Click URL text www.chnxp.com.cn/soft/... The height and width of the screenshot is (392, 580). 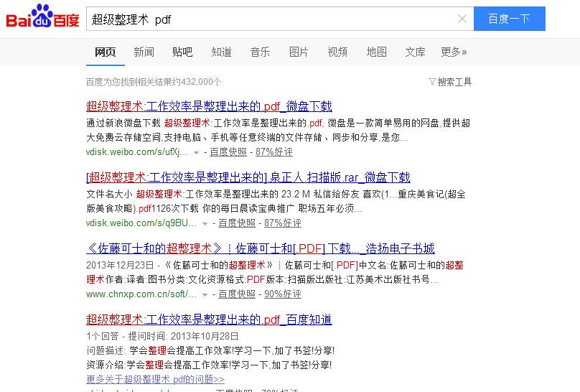click(141, 294)
